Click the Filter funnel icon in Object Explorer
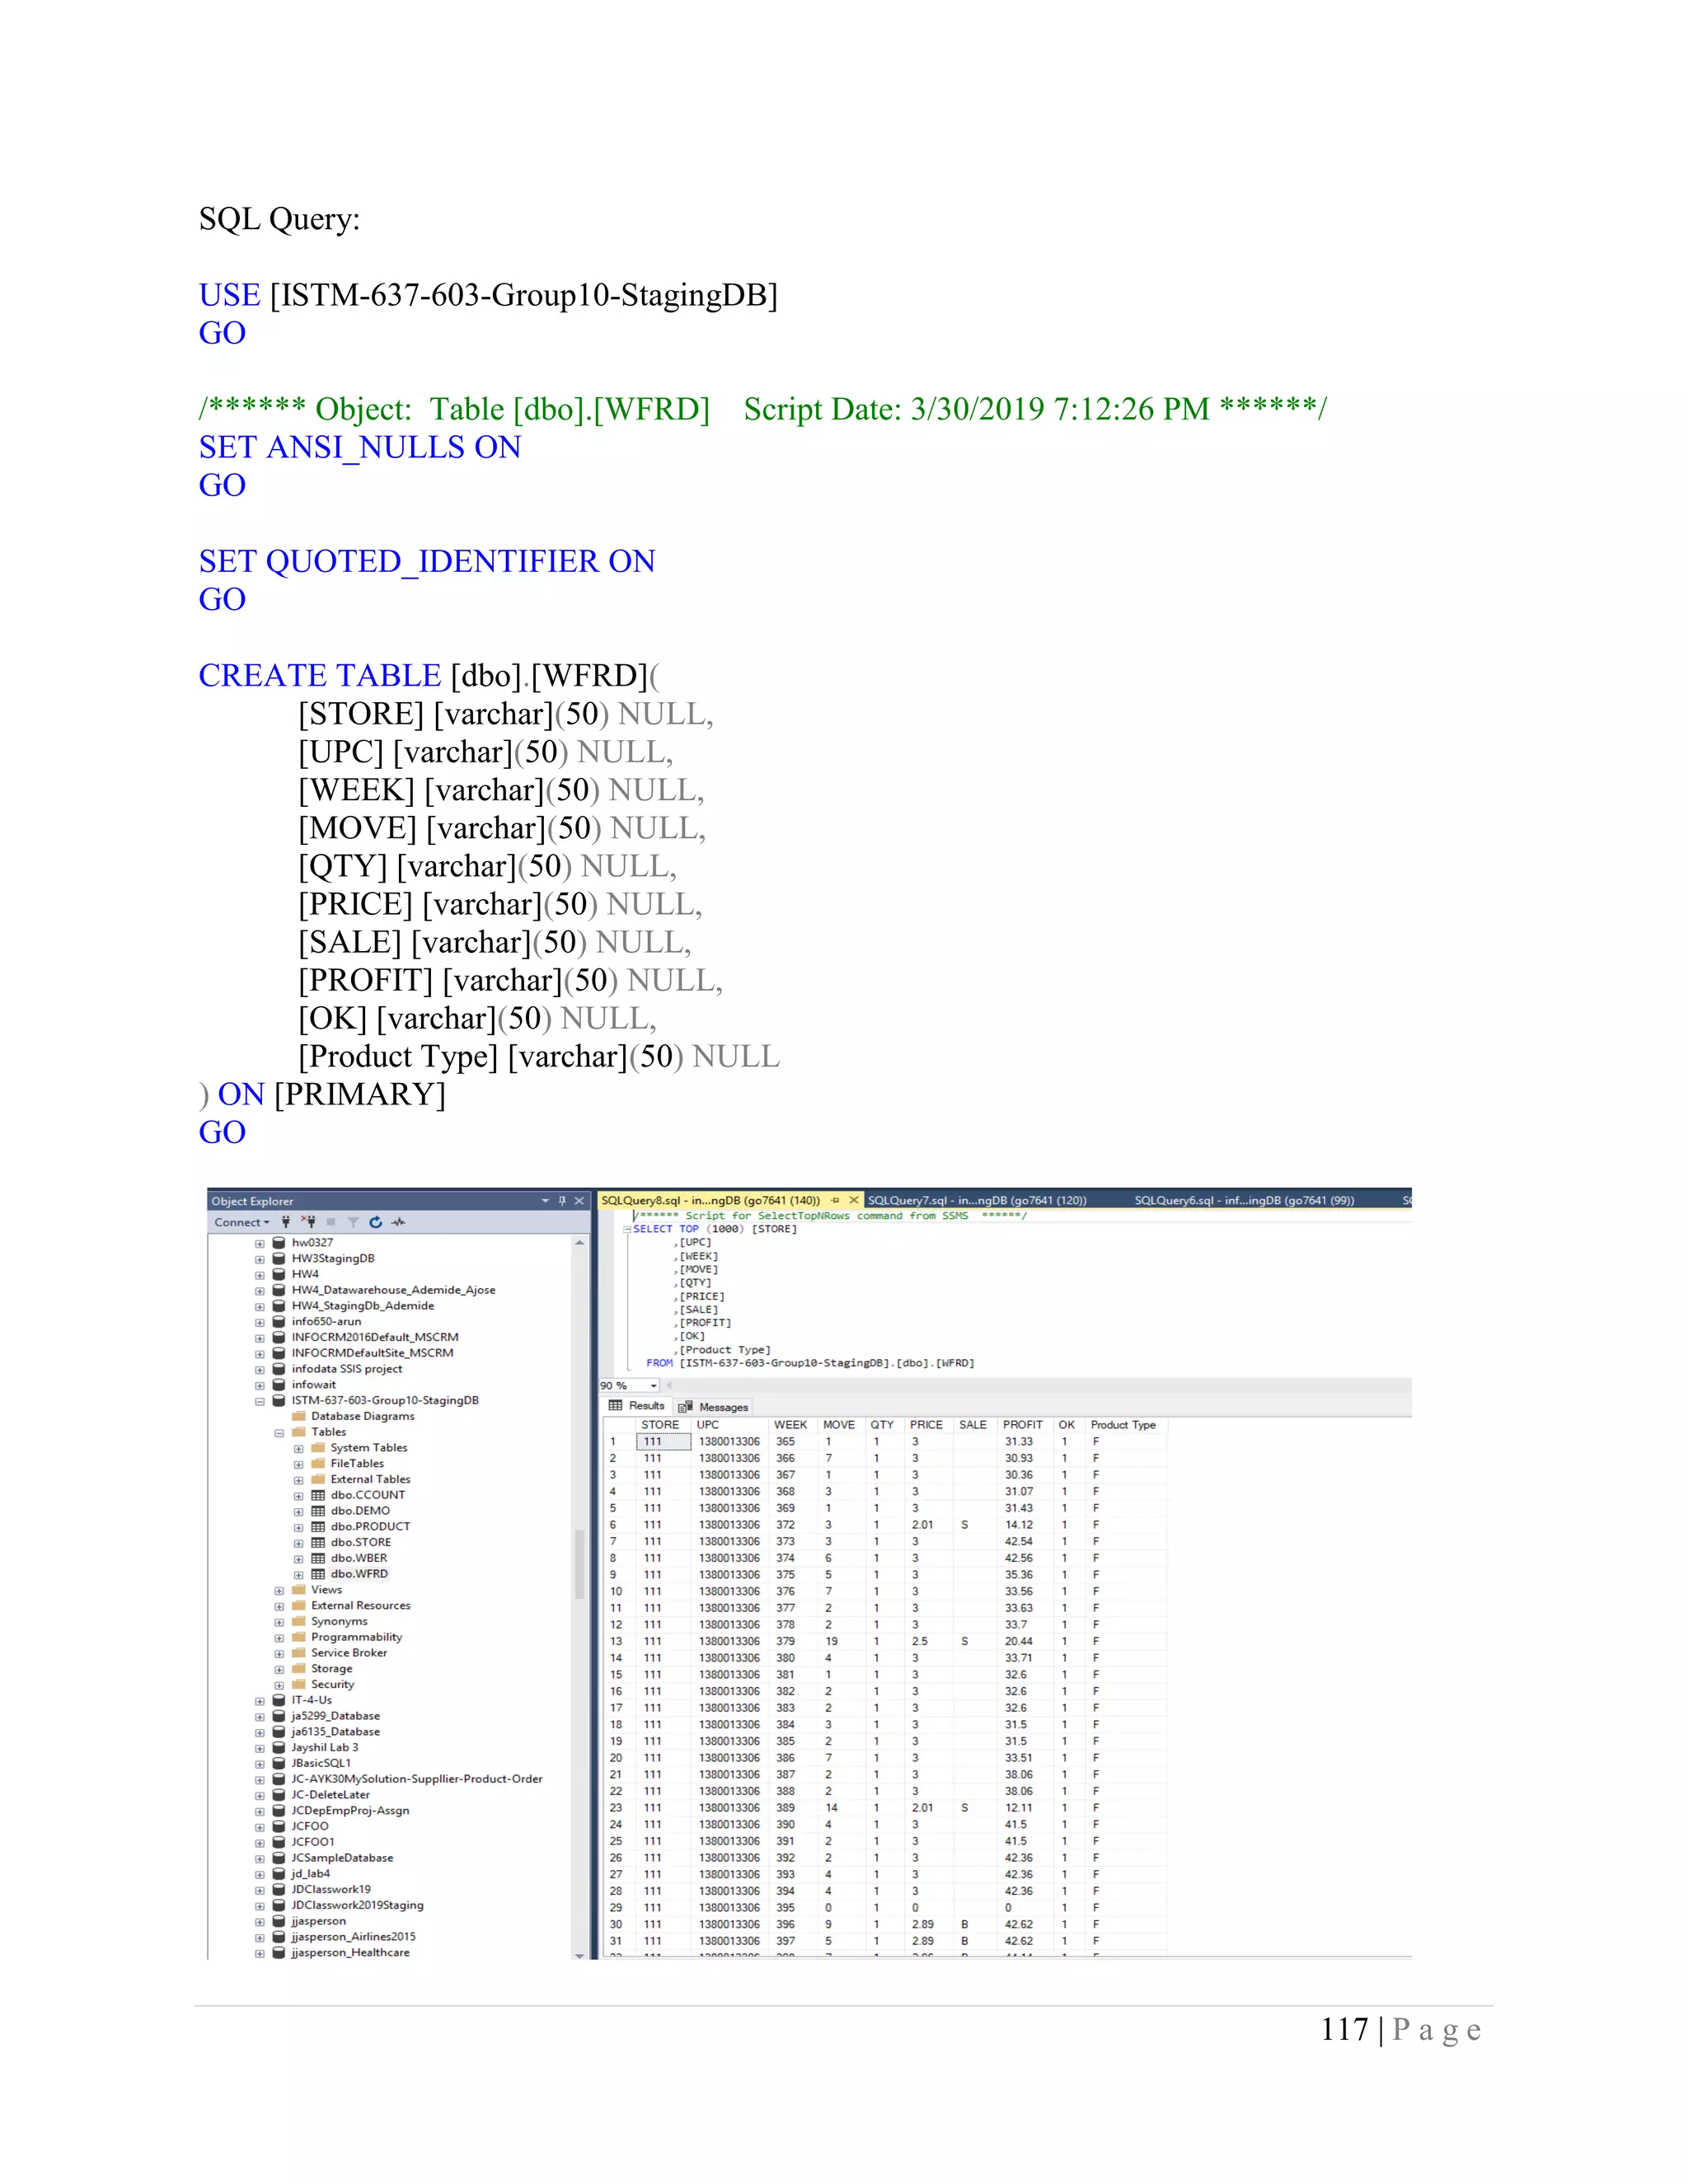Viewport: 1688px width, 2184px height. [x=353, y=1222]
